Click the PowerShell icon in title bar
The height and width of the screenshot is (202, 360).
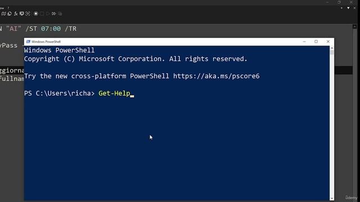point(28,42)
